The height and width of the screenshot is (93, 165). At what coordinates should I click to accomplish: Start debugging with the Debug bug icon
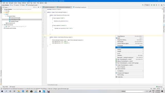coord(154,5)
